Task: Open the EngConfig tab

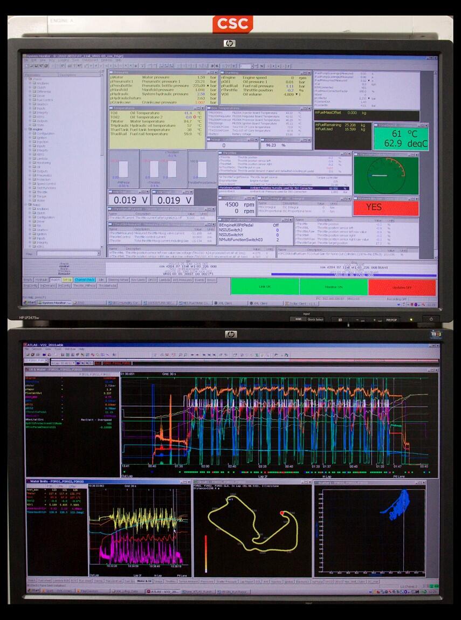Action: point(30,286)
